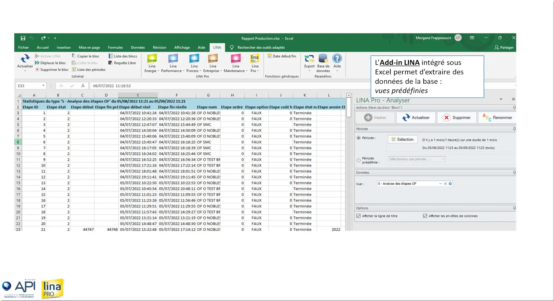
Task: Toggle Afficher la ligne de titre
Action: coord(358,216)
